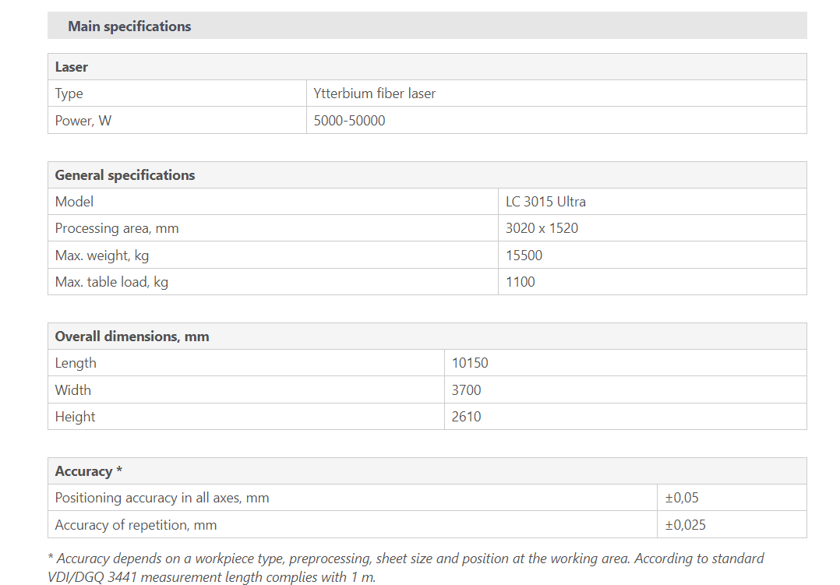Screen dimensions: 840x585
Task: Click the General specifications header
Action: (125, 175)
